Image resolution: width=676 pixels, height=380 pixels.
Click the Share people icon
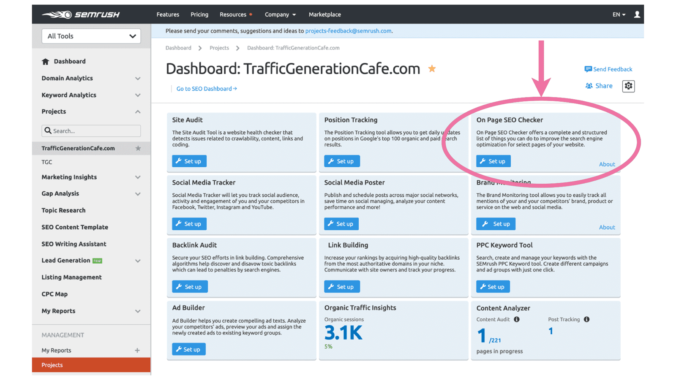coord(589,85)
